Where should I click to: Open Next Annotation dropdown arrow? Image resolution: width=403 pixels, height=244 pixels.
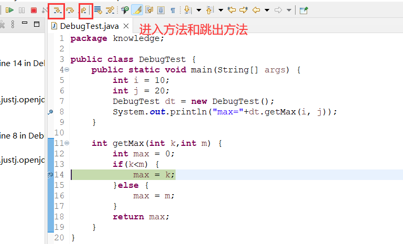tap(199, 10)
